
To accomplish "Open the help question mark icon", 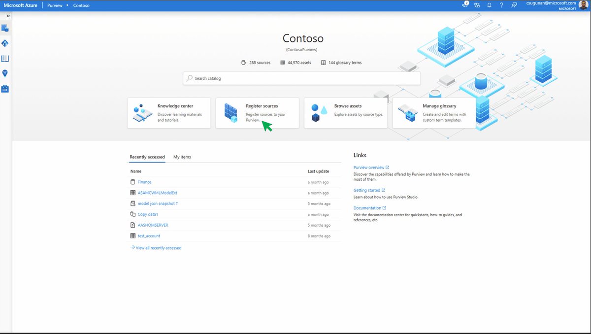I will pyautogui.click(x=501, y=5).
